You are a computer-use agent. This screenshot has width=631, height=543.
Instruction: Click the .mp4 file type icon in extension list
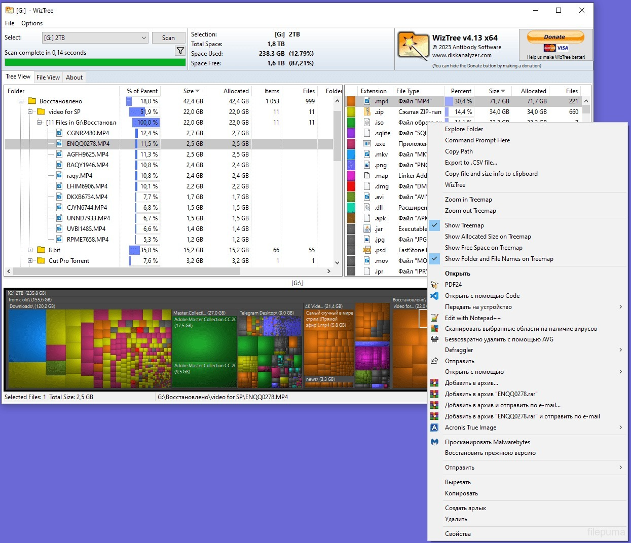pyautogui.click(x=366, y=101)
